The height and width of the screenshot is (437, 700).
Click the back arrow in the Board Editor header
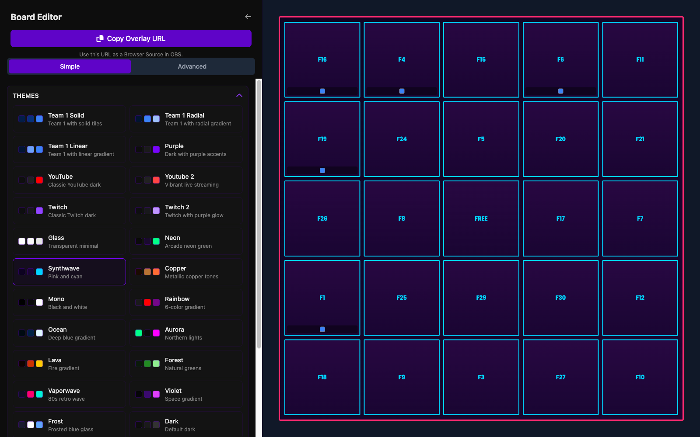(248, 16)
